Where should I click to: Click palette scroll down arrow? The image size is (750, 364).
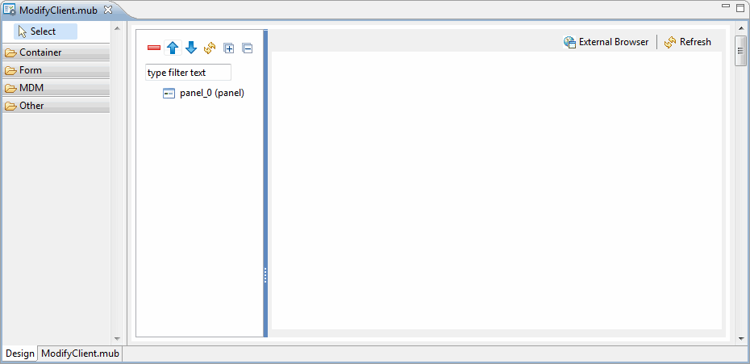117,339
